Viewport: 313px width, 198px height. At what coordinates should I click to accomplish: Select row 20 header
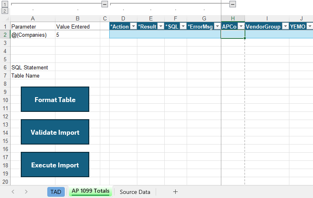pyautogui.click(x=5, y=182)
